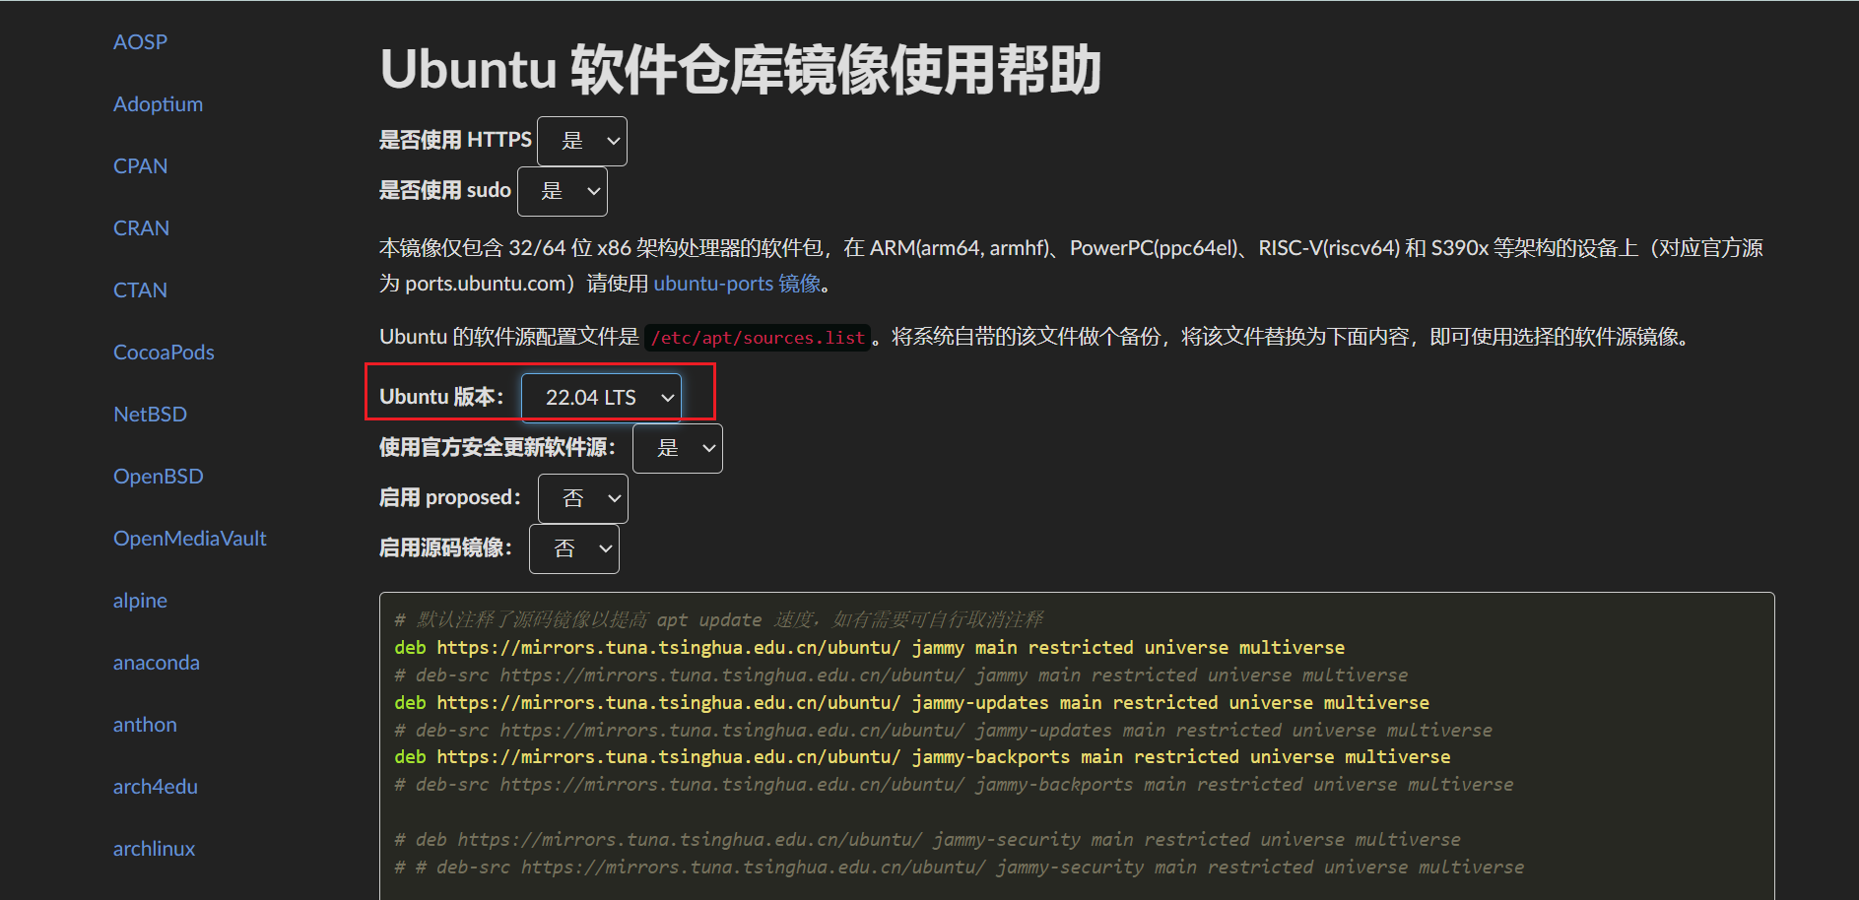The image size is (1859, 900).
Task: Select arch4edu in the sidebar
Action: coord(155,787)
